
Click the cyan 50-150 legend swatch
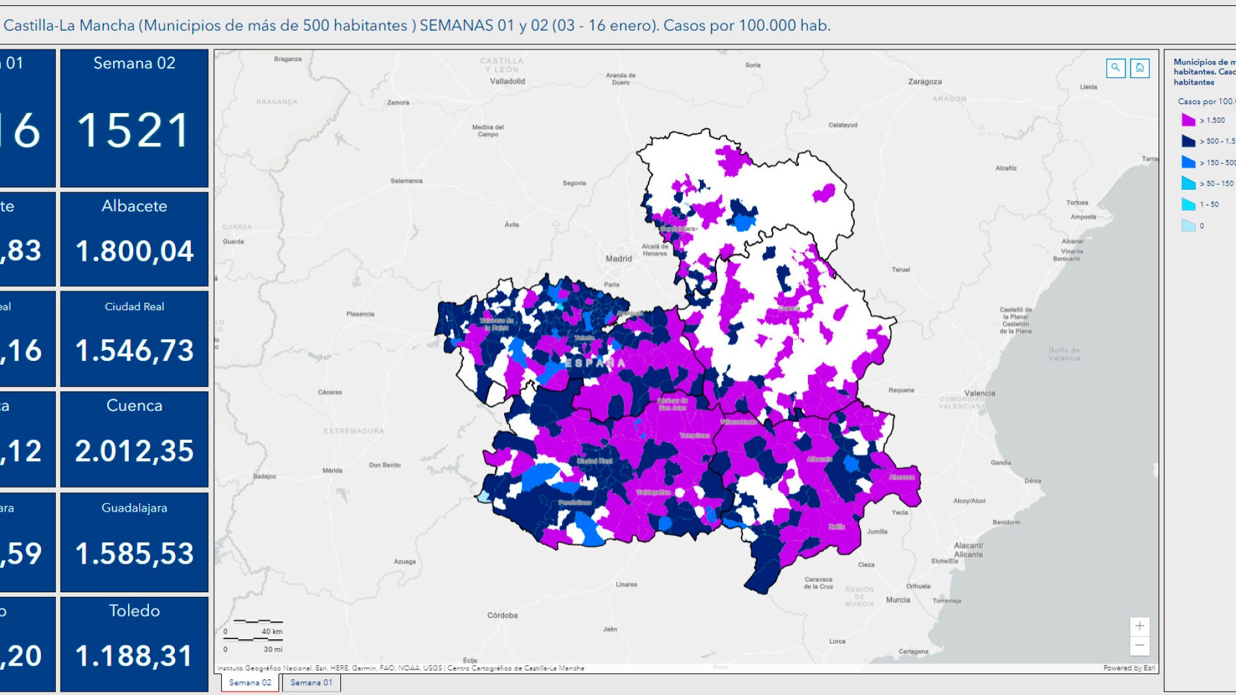click(1189, 183)
